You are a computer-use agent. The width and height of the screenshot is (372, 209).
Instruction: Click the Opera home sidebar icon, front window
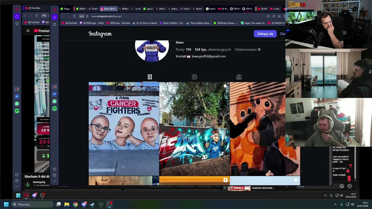54,17
